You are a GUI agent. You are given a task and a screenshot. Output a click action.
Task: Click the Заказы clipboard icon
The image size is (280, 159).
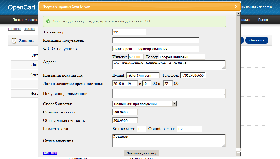[x=14, y=41]
